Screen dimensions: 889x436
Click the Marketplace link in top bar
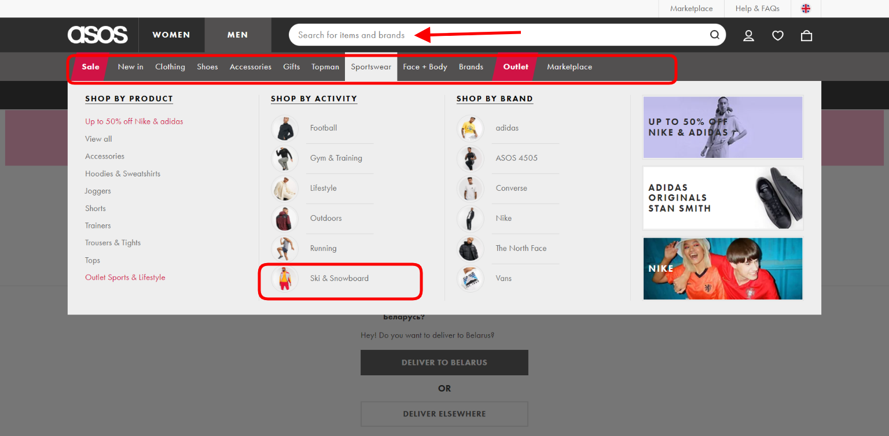(692, 9)
